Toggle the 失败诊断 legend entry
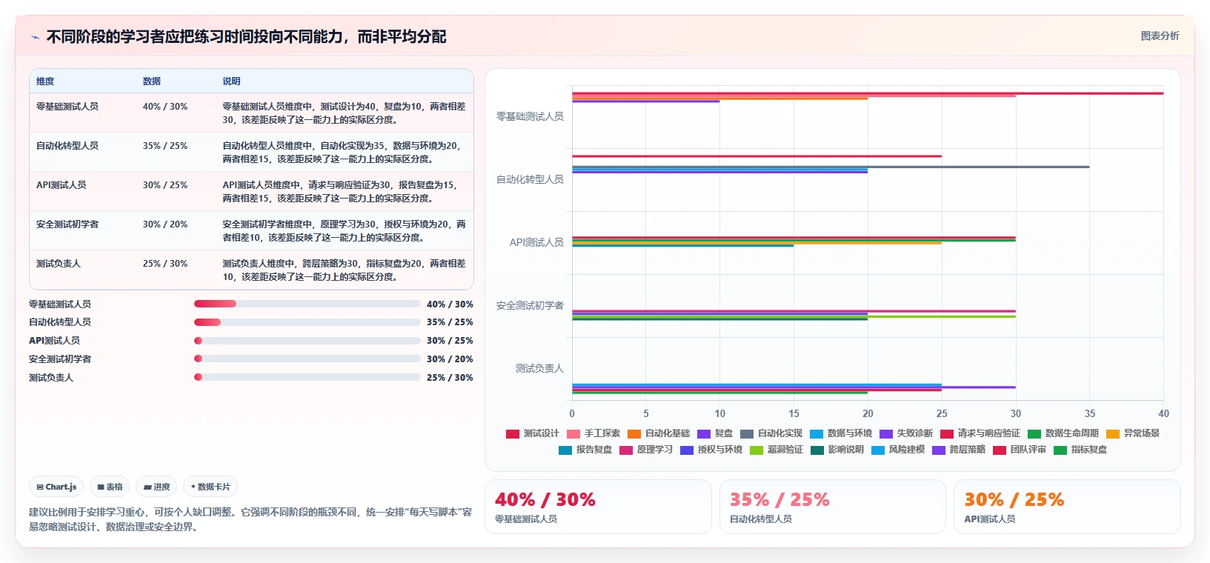This screenshot has width=1210, height=563. pos(905,433)
